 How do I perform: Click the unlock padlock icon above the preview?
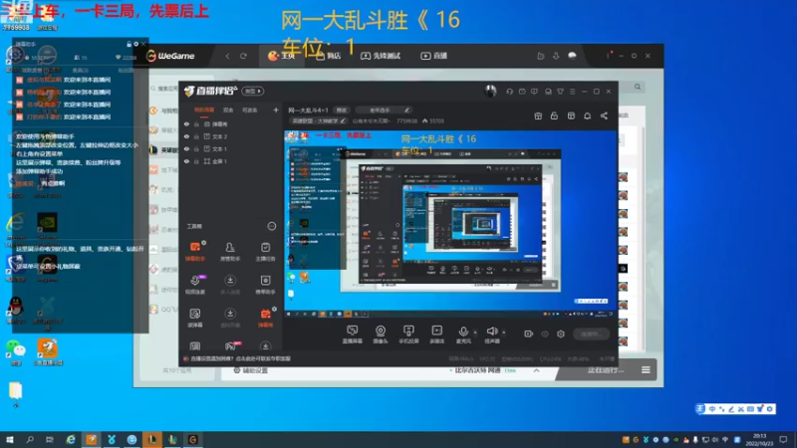coord(554,115)
